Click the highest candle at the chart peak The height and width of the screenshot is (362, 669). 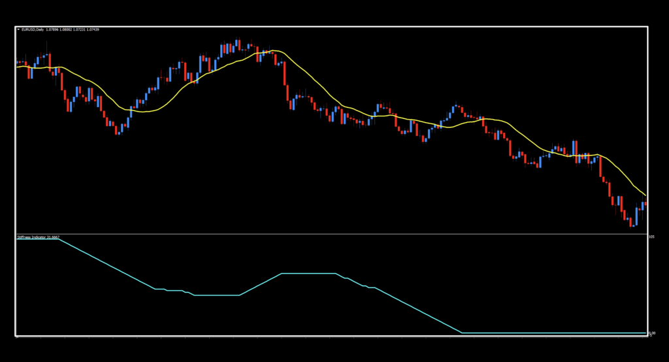[x=238, y=46]
